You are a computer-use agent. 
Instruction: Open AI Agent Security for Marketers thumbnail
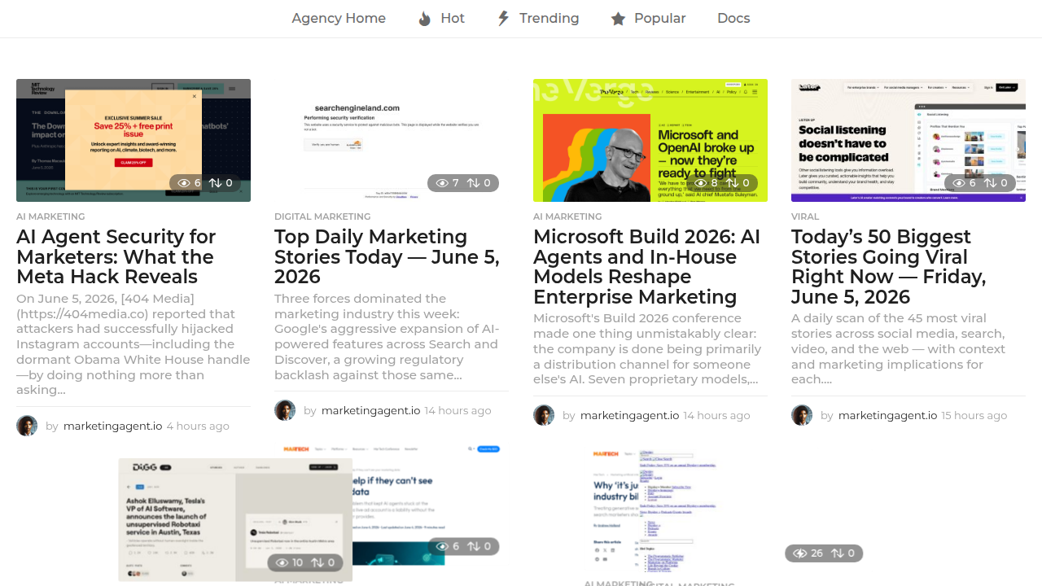(134, 140)
